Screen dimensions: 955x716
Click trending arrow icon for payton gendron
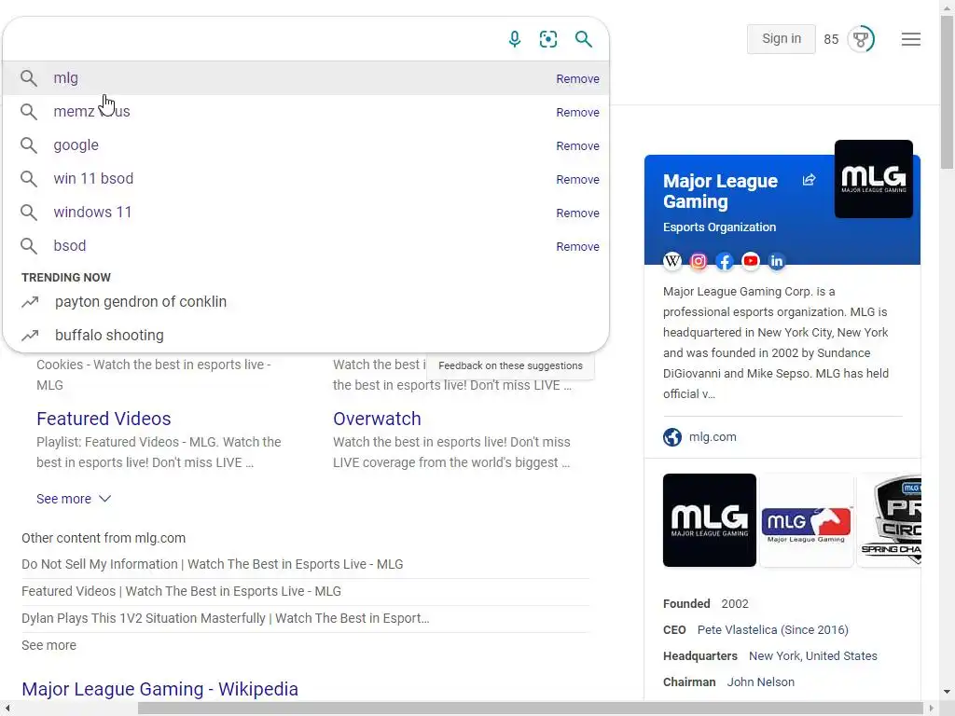[x=30, y=302]
